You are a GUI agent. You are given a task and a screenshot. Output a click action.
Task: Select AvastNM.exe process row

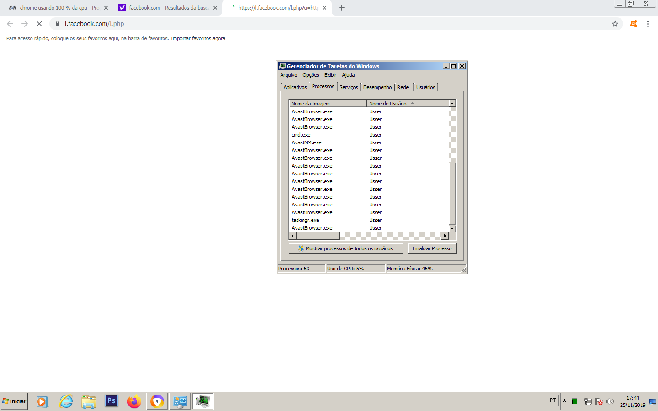(x=369, y=142)
